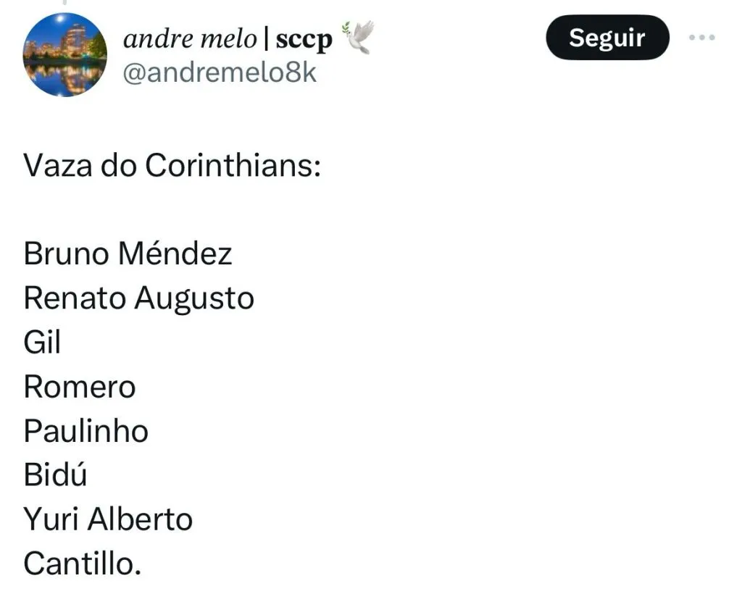This screenshot has width=742, height=615.
Task: Click the display name 'andre melo'
Action: 190,39
